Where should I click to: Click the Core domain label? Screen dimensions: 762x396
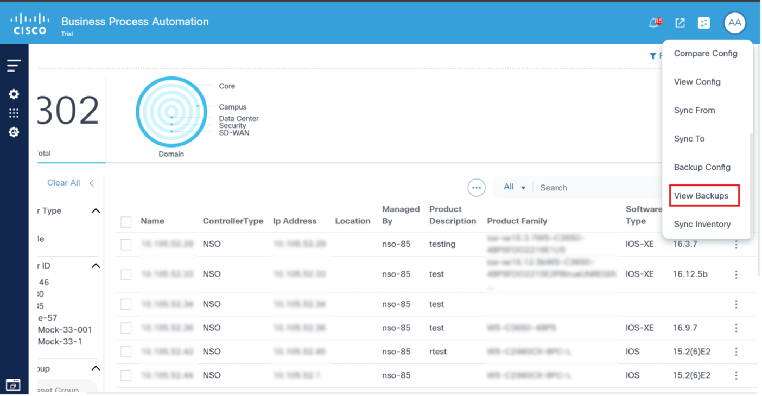(x=227, y=86)
